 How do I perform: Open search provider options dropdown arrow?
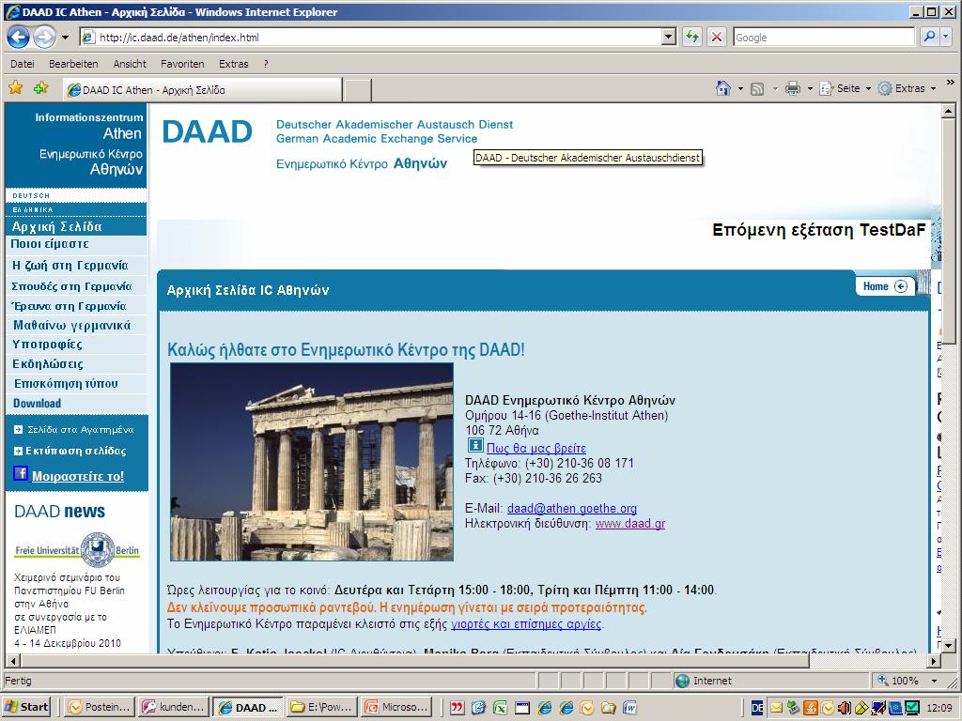(945, 38)
